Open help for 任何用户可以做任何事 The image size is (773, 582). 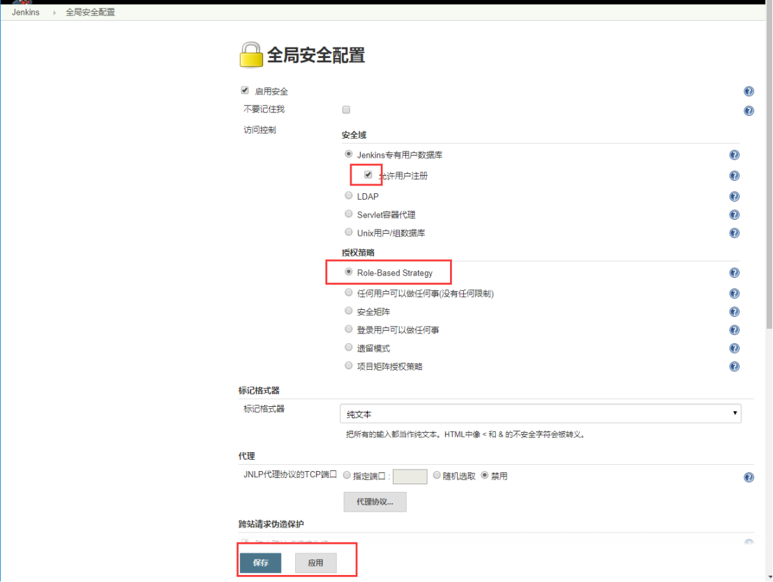(x=734, y=294)
